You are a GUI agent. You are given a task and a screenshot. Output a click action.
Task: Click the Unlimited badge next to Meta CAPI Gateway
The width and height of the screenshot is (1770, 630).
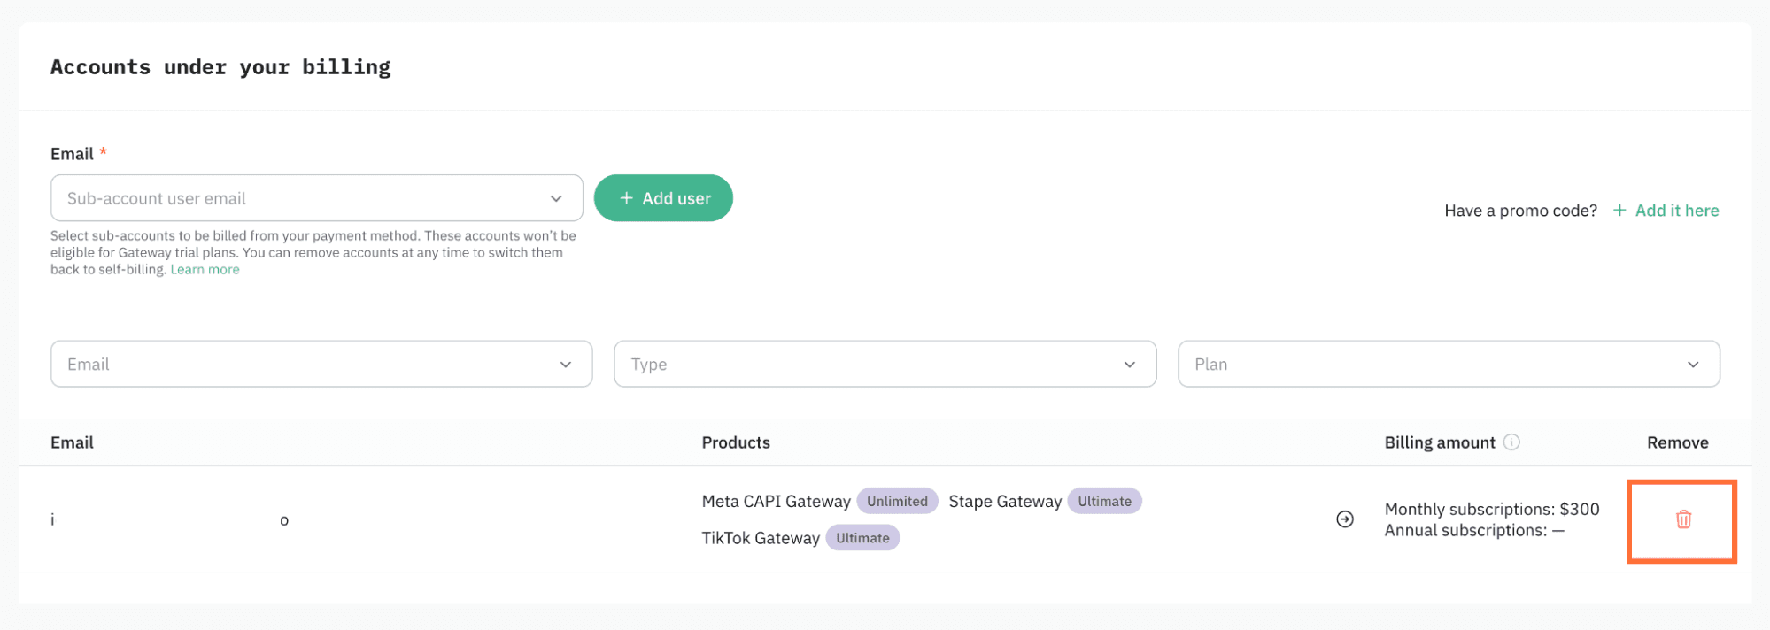897,501
